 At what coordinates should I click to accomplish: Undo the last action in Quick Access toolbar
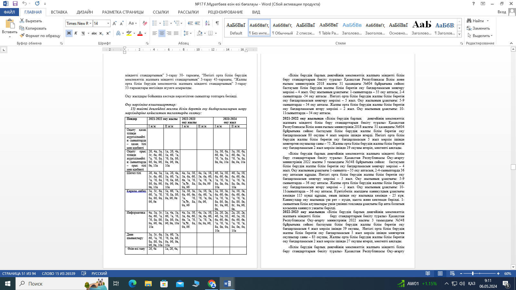(25, 4)
